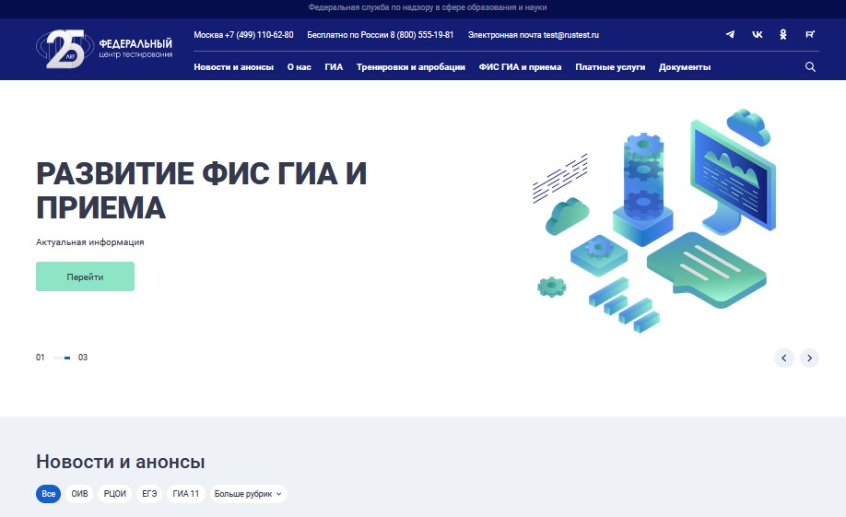Open the Rutube social icon
Viewport: 846px width, 517px height.
coord(810,34)
